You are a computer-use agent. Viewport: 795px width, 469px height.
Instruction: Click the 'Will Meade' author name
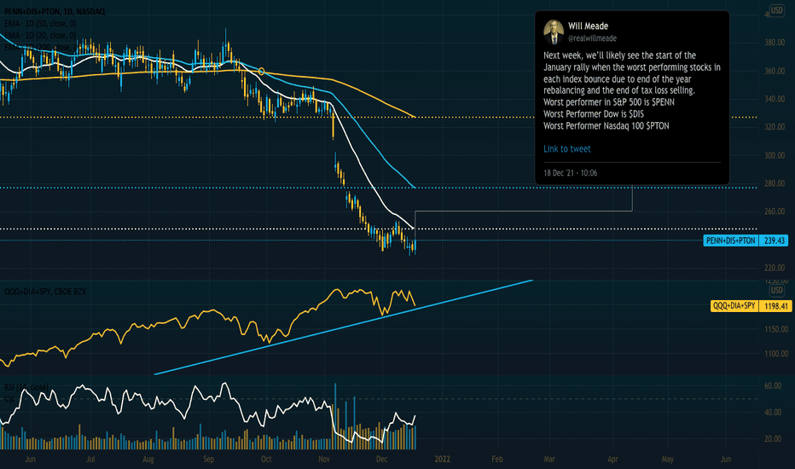[x=588, y=26]
